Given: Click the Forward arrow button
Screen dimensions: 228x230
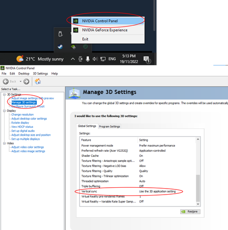Looking at the screenshot, I should (x=26, y=81).
